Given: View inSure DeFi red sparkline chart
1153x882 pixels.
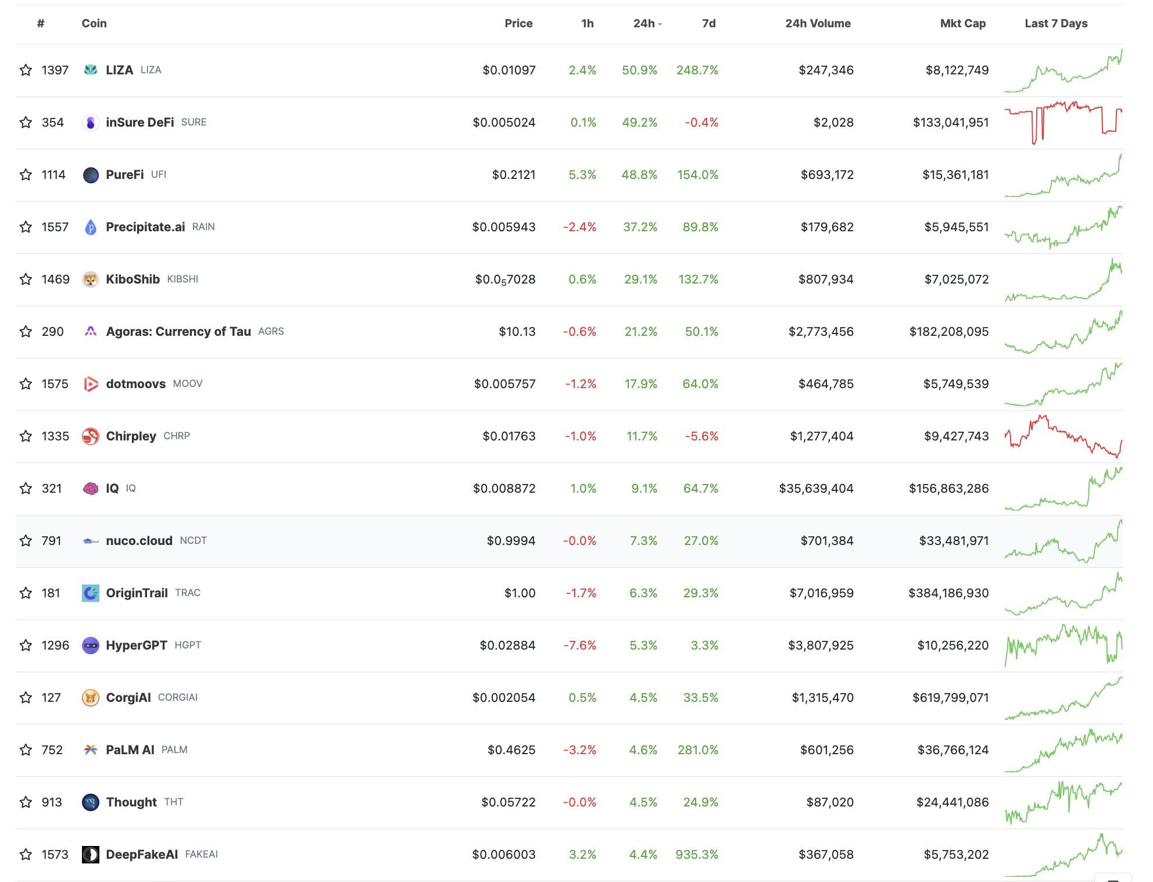Looking at the screenshot, I should click(x=1064, y=123).
